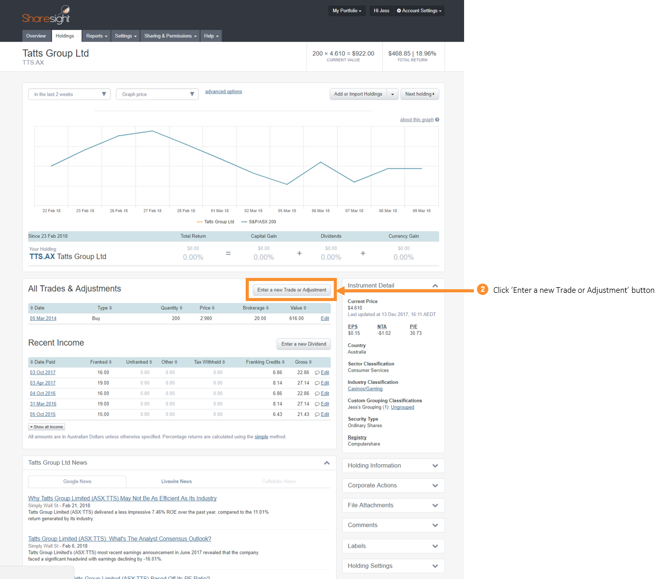Click the EPS label link
The height and width of the screenshot is (579, 666).
pyautogui.click(x=353, y=327)
